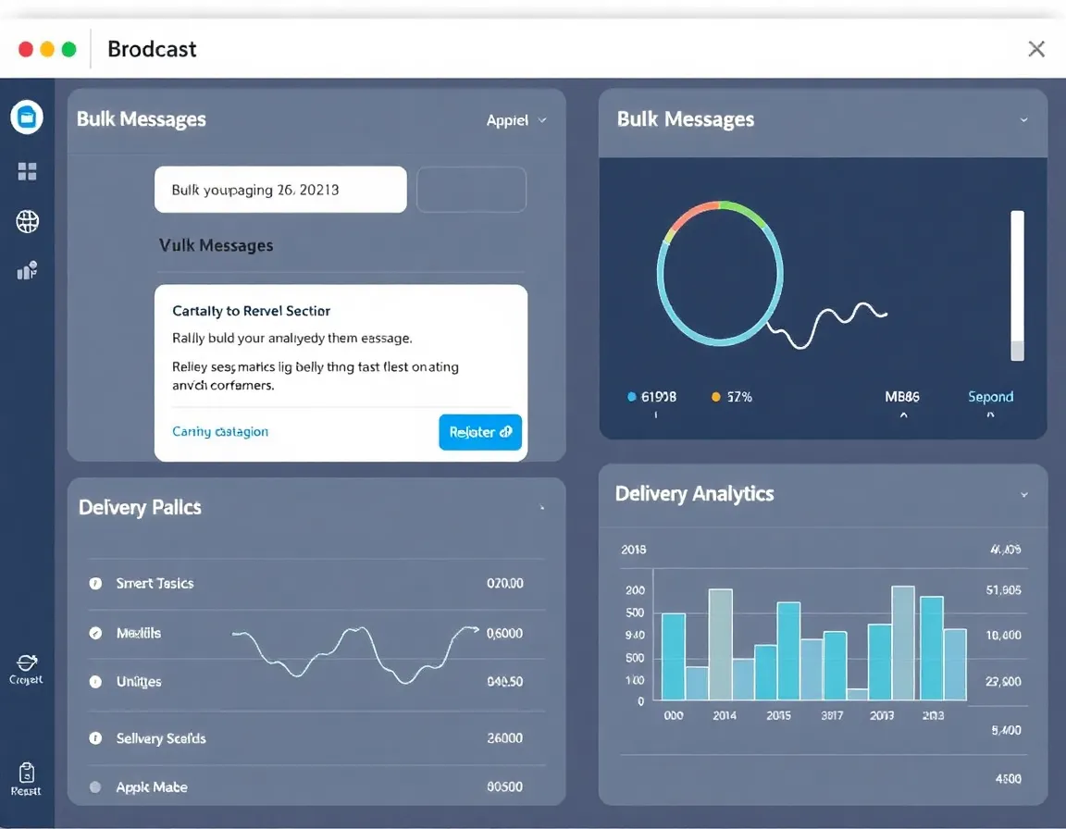Collapse the Delivery Analytics panel chevron

[x=1023, y=495]
